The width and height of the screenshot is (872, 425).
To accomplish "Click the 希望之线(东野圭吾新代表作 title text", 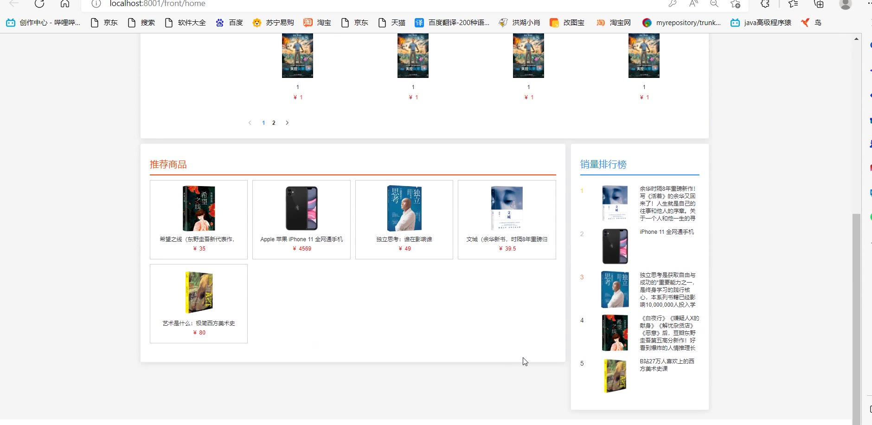I will pos(198,239).
